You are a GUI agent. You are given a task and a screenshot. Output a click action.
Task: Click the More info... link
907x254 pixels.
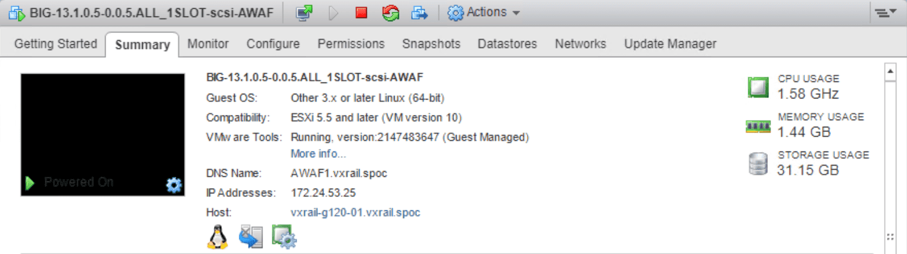click(x=318, y=154)
